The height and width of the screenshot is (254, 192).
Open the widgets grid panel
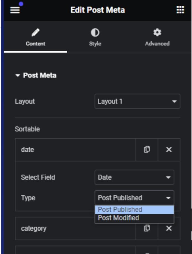180,10
